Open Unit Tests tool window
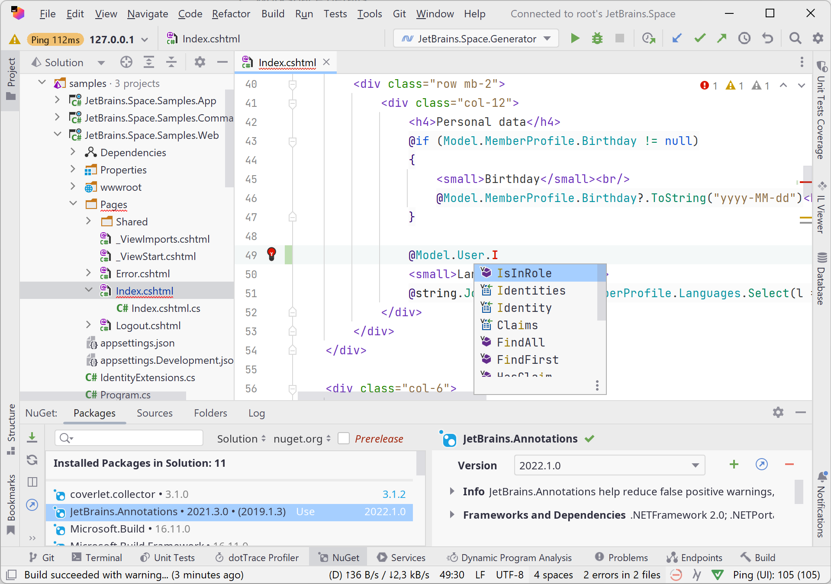 [x=167, y=558]
